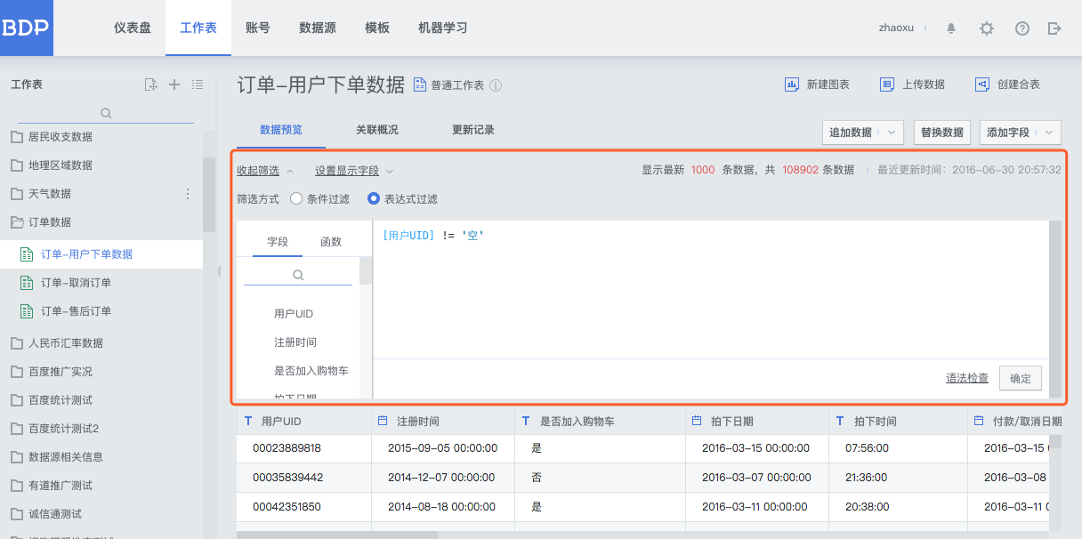Click the new folder icon in 工作表 panel

151,84
